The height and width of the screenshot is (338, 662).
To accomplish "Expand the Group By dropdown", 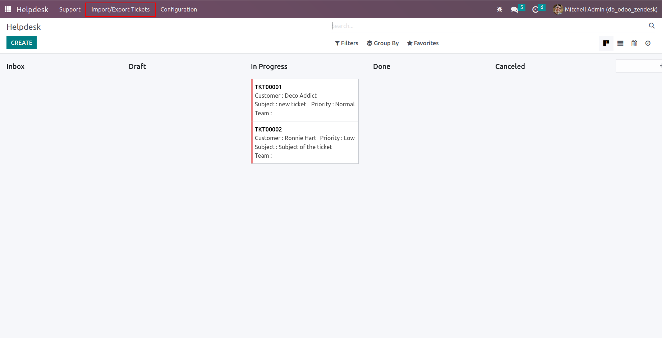I will click(383, 43).
